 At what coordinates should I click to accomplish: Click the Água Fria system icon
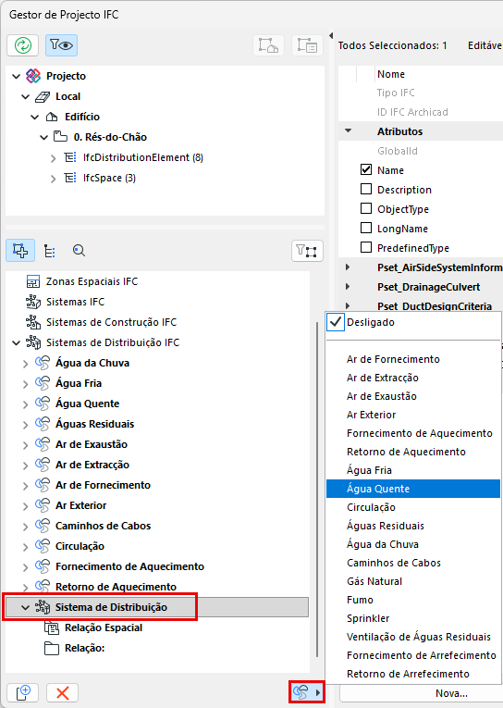(43, 383)
